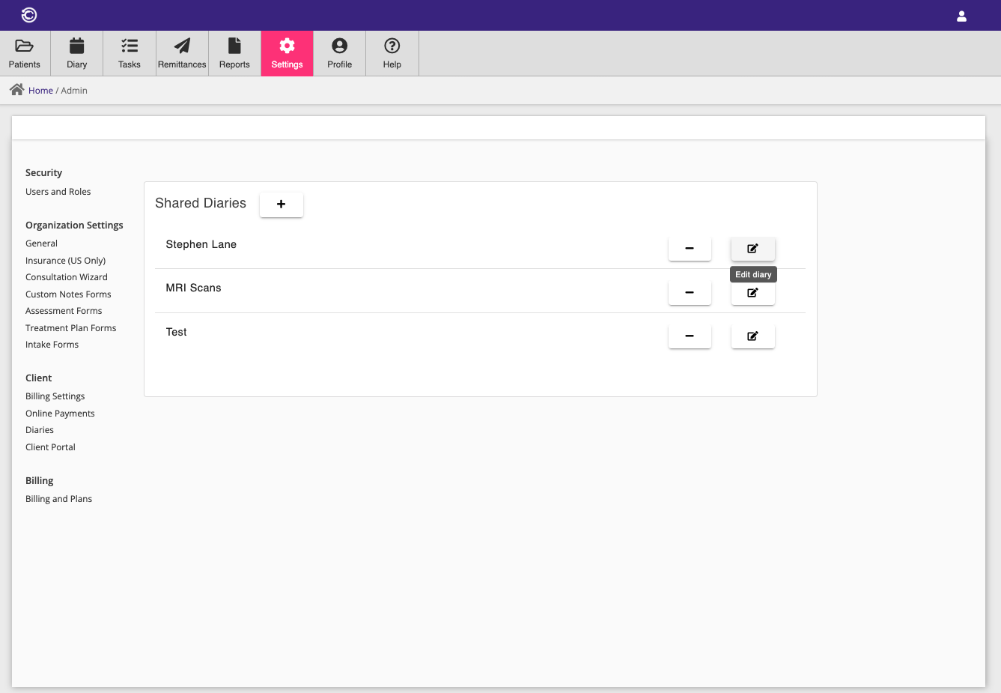Click the app logo in top bar
Screen dimensions: 1001x693
(x=29, y=15)
